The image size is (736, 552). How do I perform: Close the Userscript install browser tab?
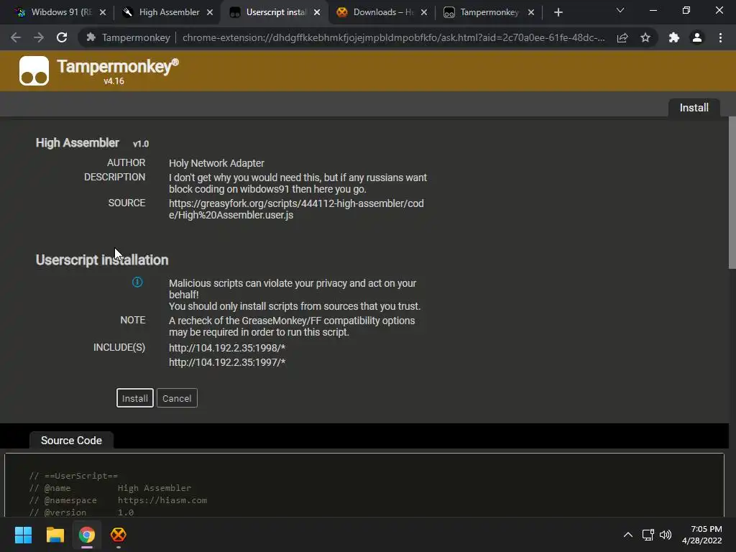click(x=317, y=12)
